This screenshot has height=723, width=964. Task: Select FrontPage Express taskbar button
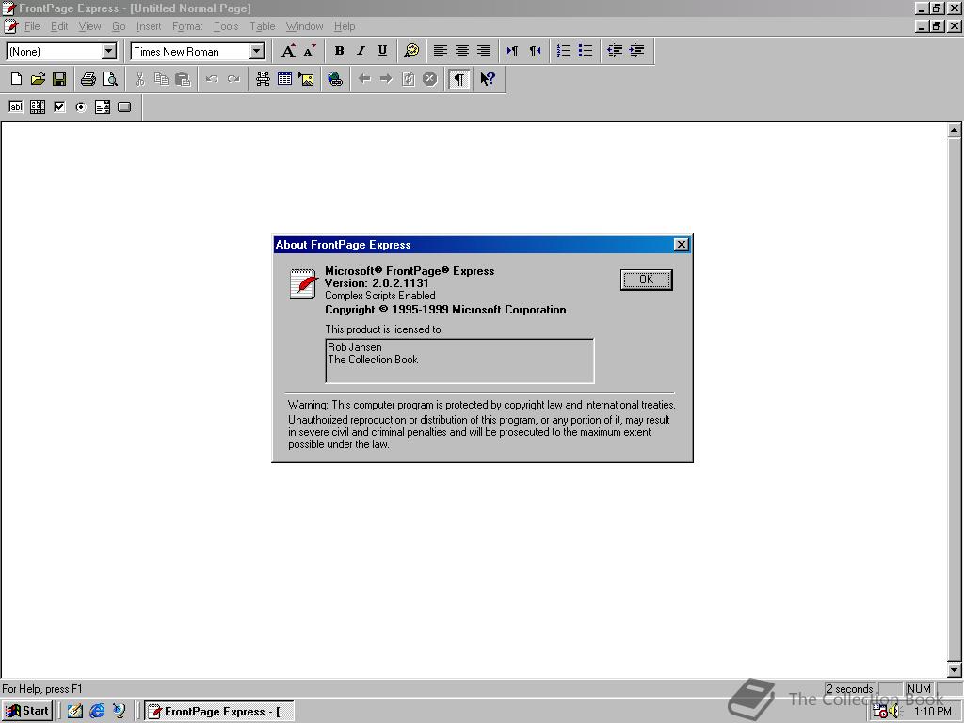pos(219,711)
